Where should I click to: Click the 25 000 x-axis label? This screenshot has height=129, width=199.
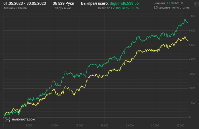[130, 126]
